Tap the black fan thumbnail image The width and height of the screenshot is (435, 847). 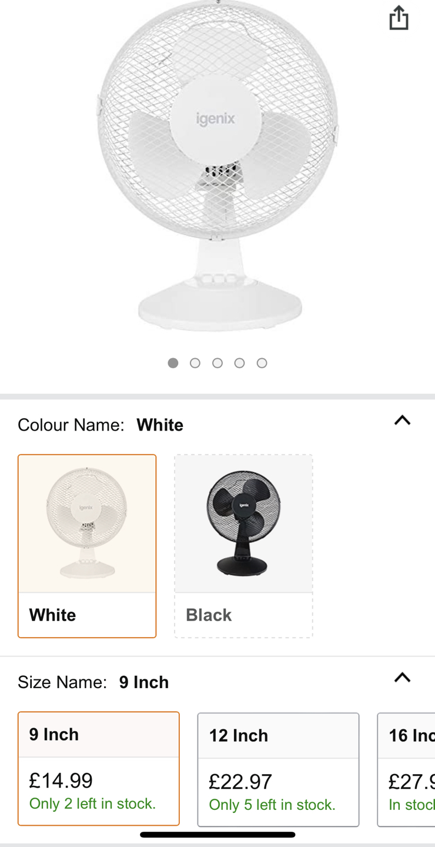[x=243, y=523]
